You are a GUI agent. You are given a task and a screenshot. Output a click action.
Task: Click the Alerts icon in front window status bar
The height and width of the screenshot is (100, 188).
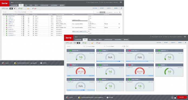coord(67,98)
